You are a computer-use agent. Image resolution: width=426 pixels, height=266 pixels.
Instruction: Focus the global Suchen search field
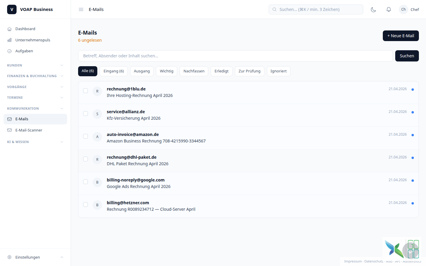click(x=316, y=9)
